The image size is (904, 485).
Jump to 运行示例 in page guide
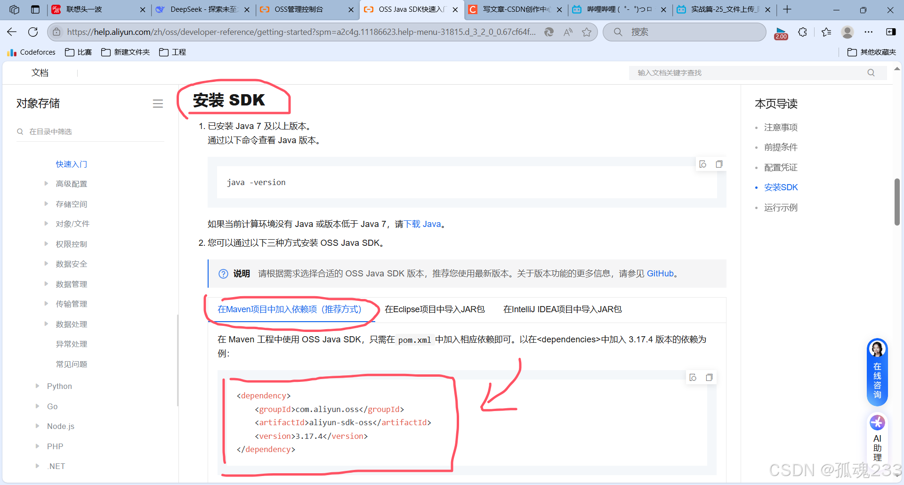[781, 208]
